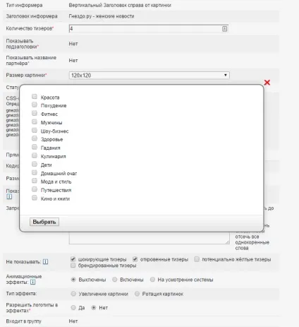The height and width of the screenshot is (327, 299).
Task: Enable потенциально жёлтые тизеры checkbox
Action: 197,259
